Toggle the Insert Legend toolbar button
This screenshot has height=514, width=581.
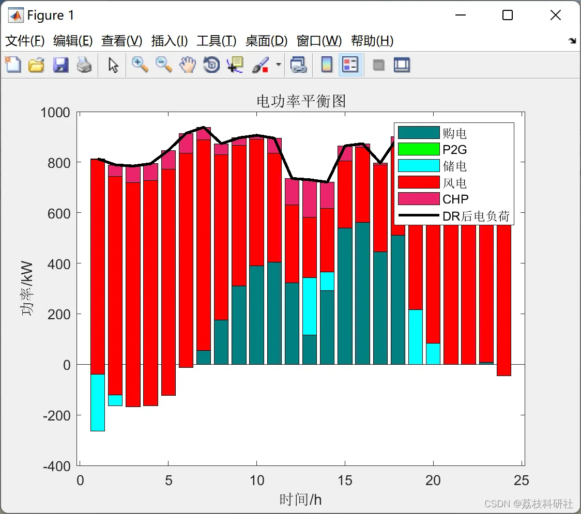(x=350, y=65)
